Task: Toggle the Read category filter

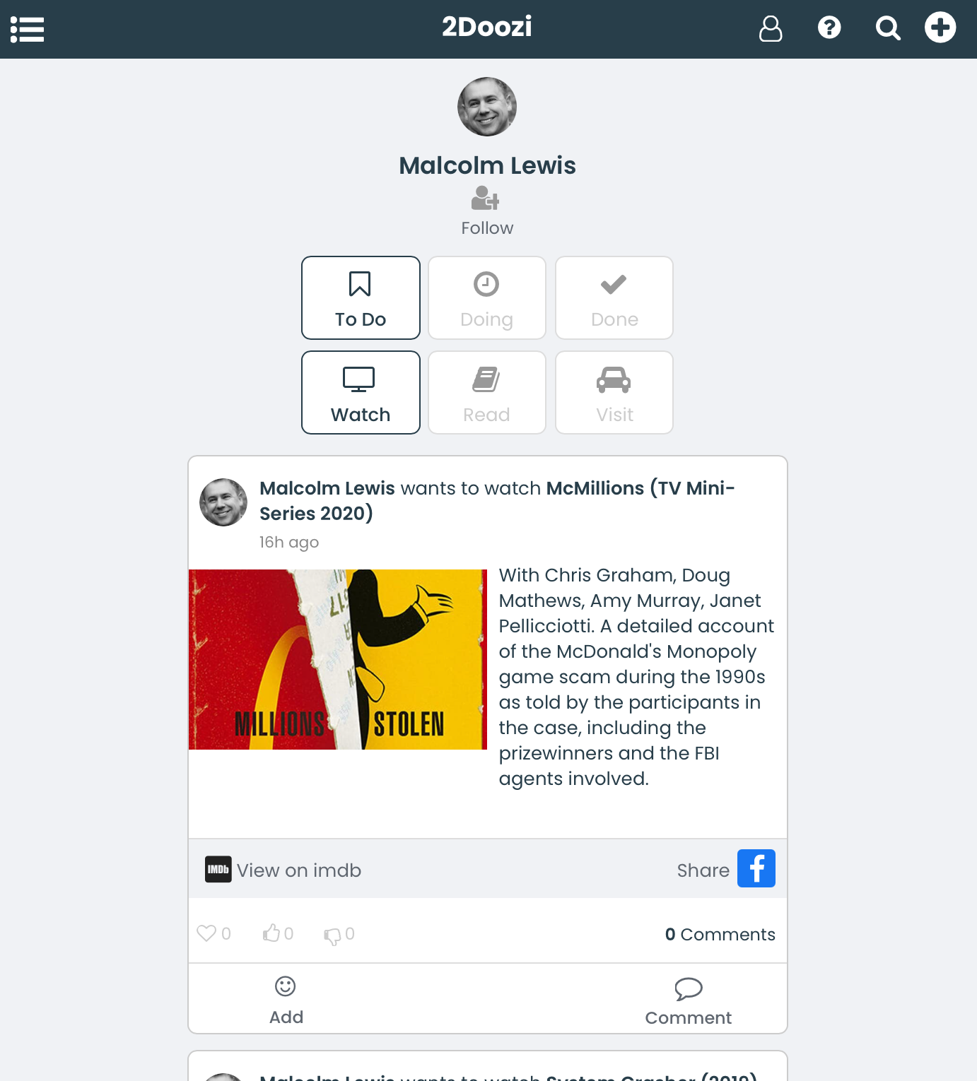Action: [x=487, y=392]
